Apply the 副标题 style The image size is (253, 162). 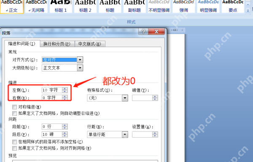coord(135,6)
